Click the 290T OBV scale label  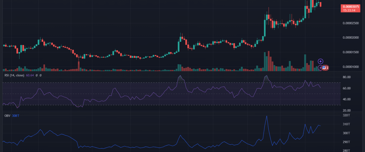point(346,142)
